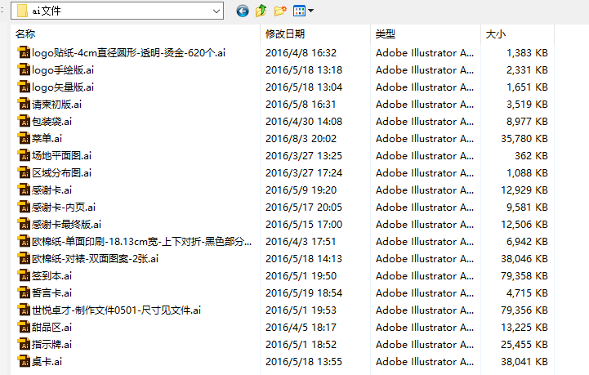The height and width of the screenshot is (375, 589).
Task: Click date 2016/5/19 18:54
Action: coord(304,293)
